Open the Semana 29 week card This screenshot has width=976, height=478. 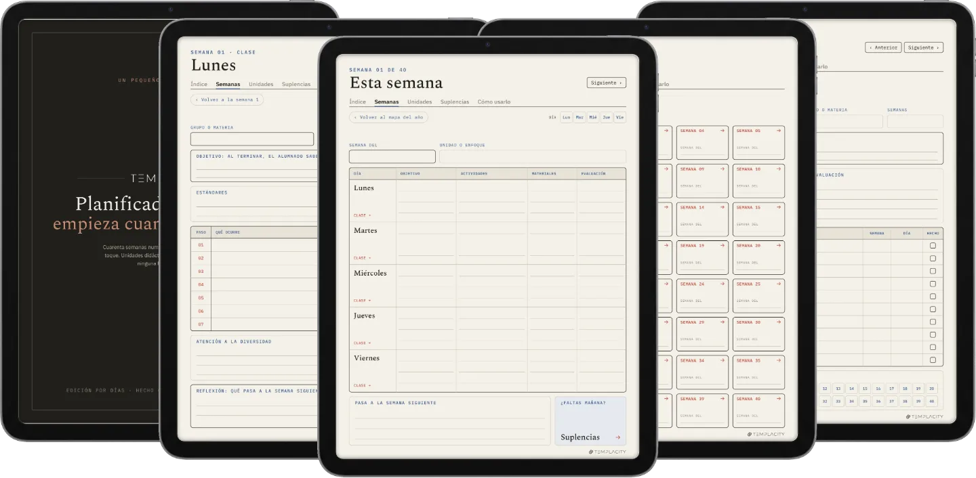point(702,334)
